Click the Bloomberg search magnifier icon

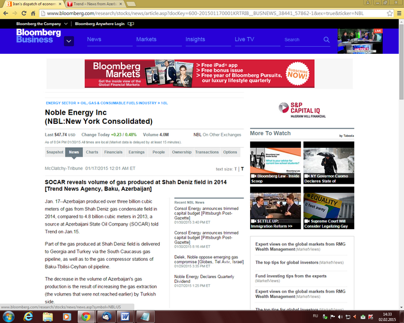click(326, 39)
